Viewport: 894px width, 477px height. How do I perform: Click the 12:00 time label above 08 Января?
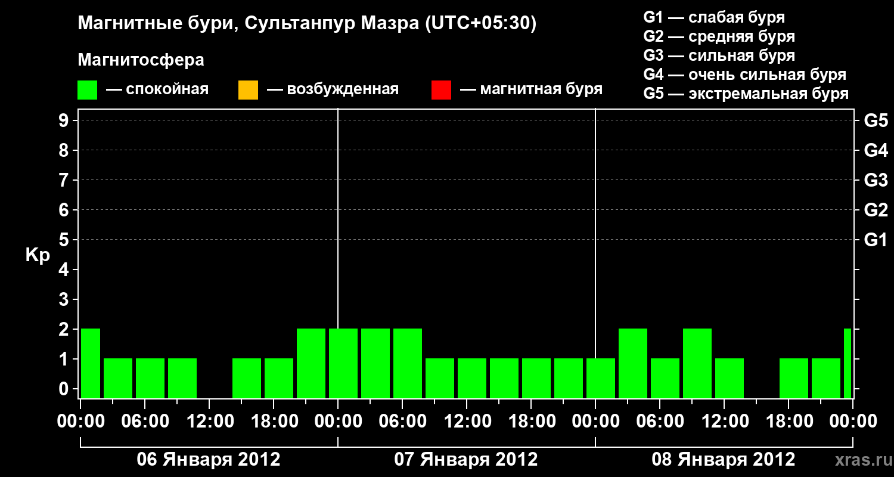point(724,422)
